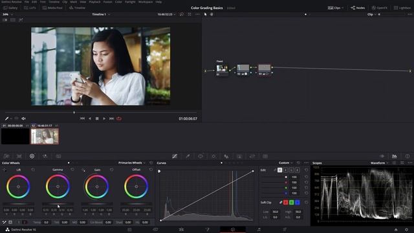Image resolution: width=414 pixels, height=233 pixels.
Task: Open the Color Wheels palette icon
Action: [32, 156]
